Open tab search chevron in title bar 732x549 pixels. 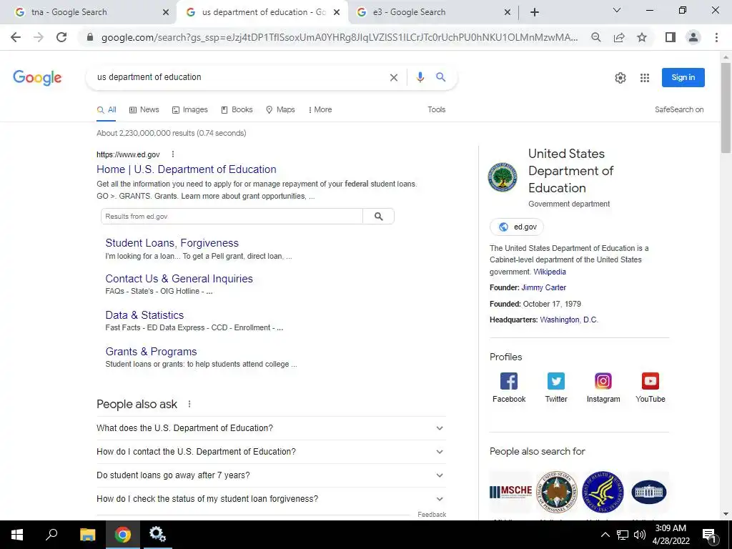pos(617,10)
